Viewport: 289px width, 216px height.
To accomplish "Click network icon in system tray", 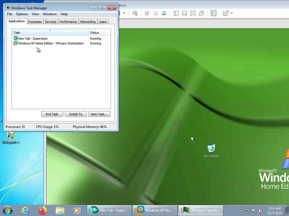I will coord(247,211).
